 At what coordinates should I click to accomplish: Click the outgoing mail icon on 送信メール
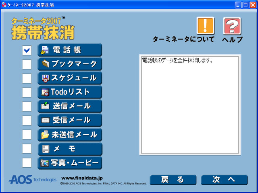[45, 106]
